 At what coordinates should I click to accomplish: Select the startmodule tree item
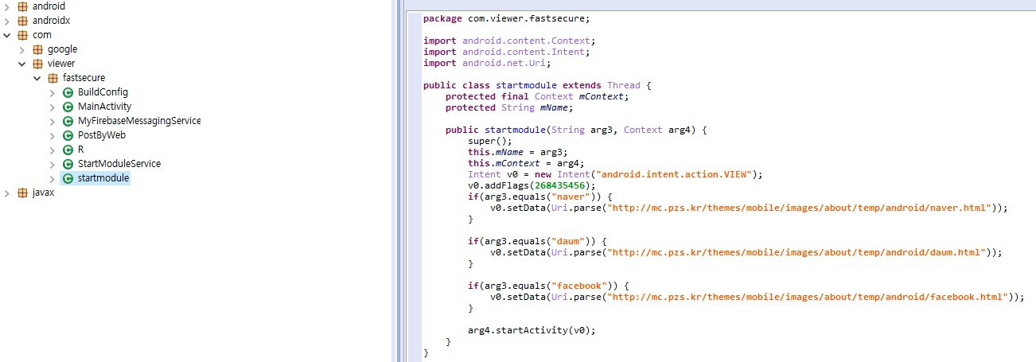point(103,178)
